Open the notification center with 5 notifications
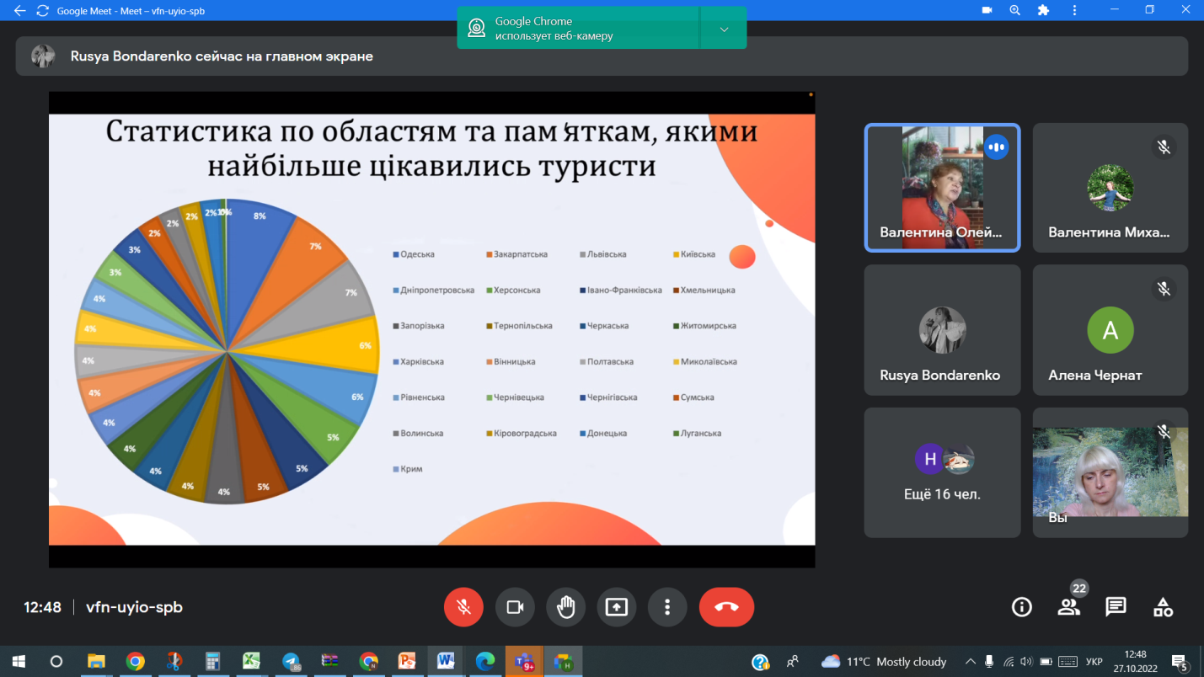The height and width of the screenshot is (677, 1204). click(x=1179, y=662)
